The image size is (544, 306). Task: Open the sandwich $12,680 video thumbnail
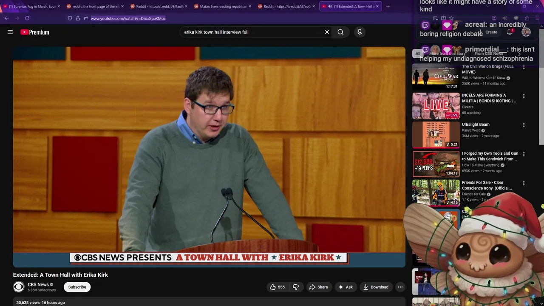[436, 164]
